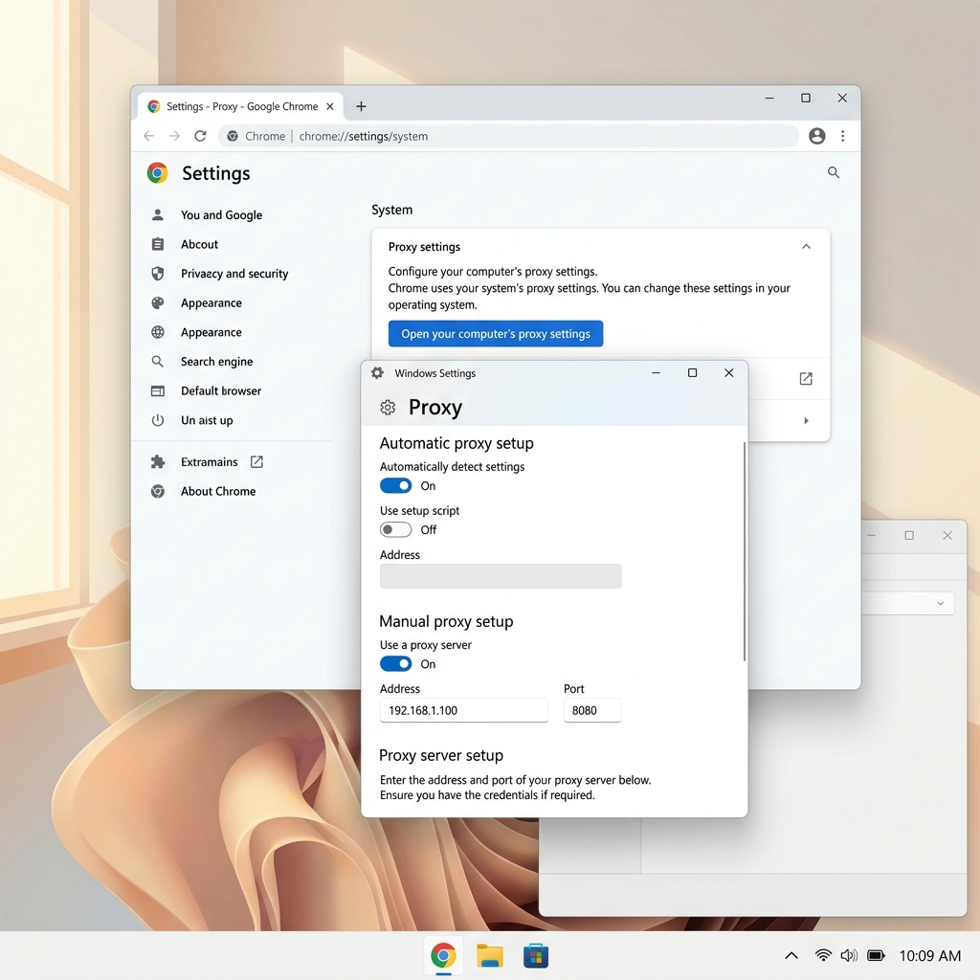Click the power icon beside Un aist up
This screenshot has width=980, height=980.
point(158,421)
